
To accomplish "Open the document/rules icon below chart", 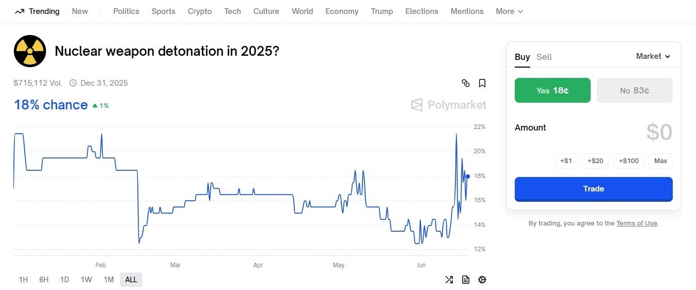I will (466, 280).
